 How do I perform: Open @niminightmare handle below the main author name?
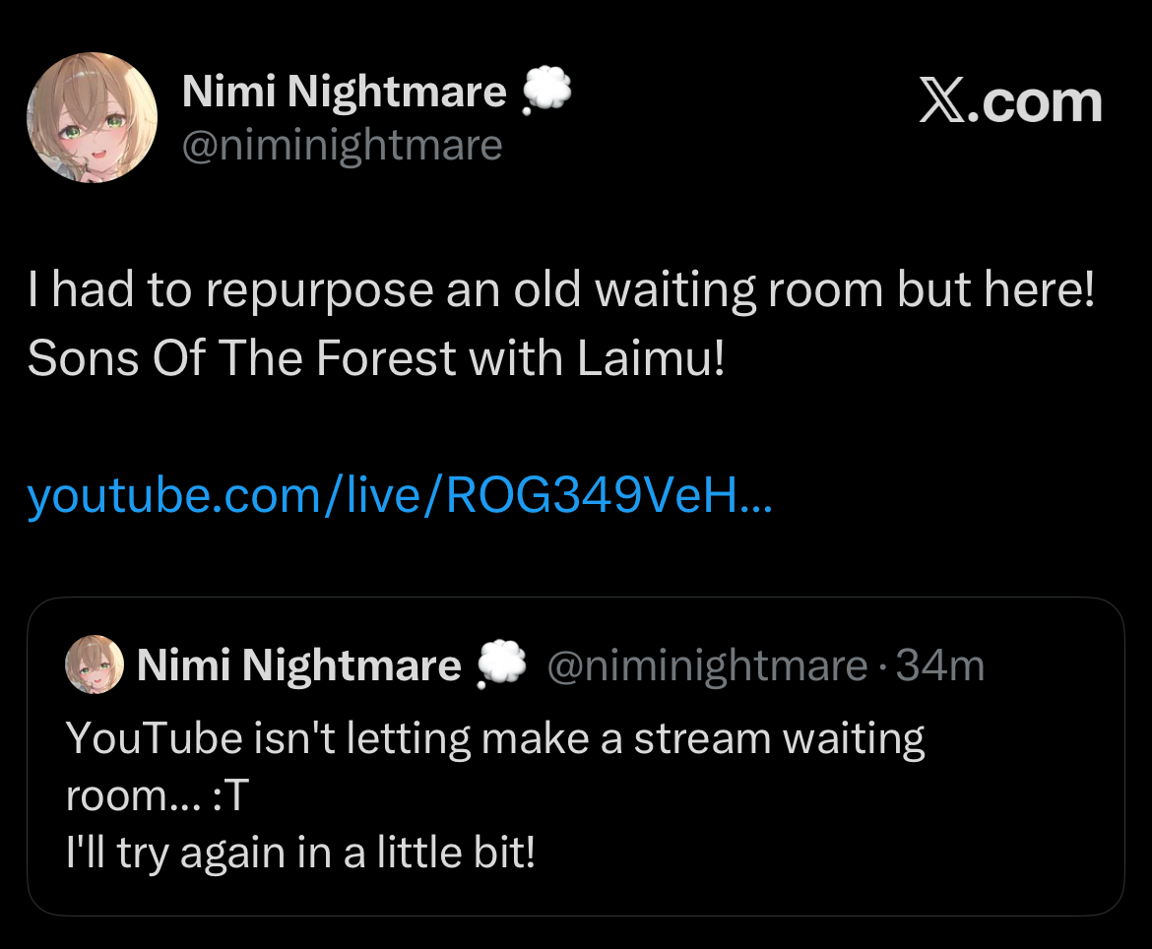click(342, 146)
